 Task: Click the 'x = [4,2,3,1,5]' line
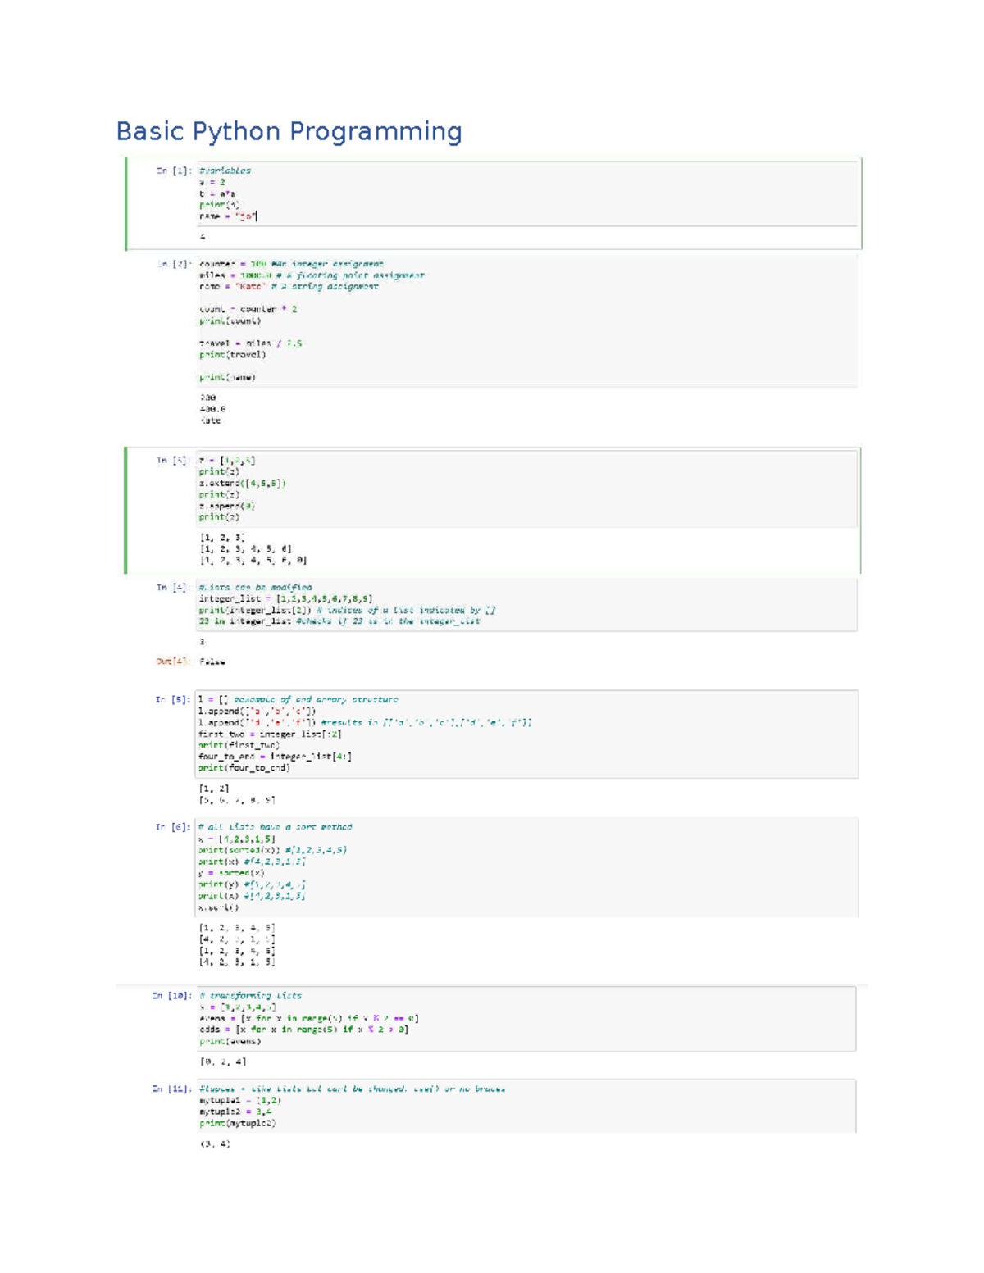point(237,839)
